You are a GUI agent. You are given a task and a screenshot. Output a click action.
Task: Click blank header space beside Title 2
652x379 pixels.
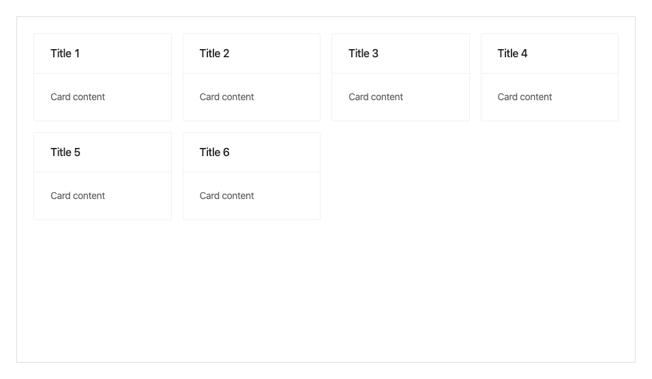coord(274,54)
